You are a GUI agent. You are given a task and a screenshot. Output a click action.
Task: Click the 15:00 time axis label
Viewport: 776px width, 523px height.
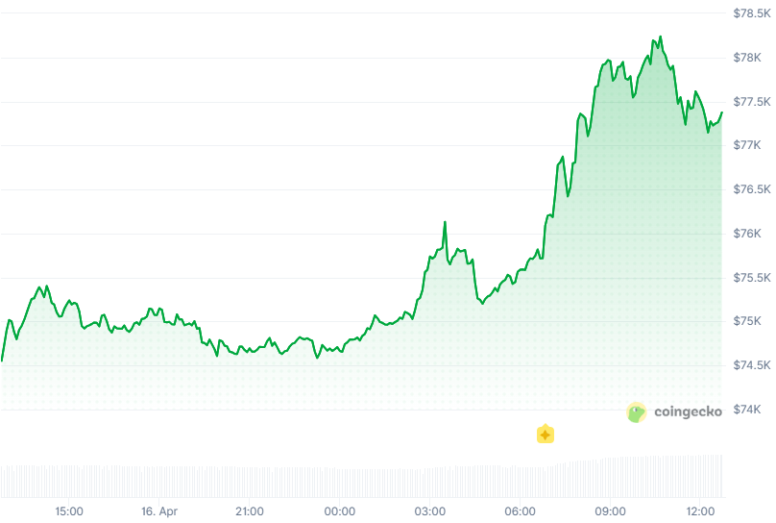coord(69,511)
